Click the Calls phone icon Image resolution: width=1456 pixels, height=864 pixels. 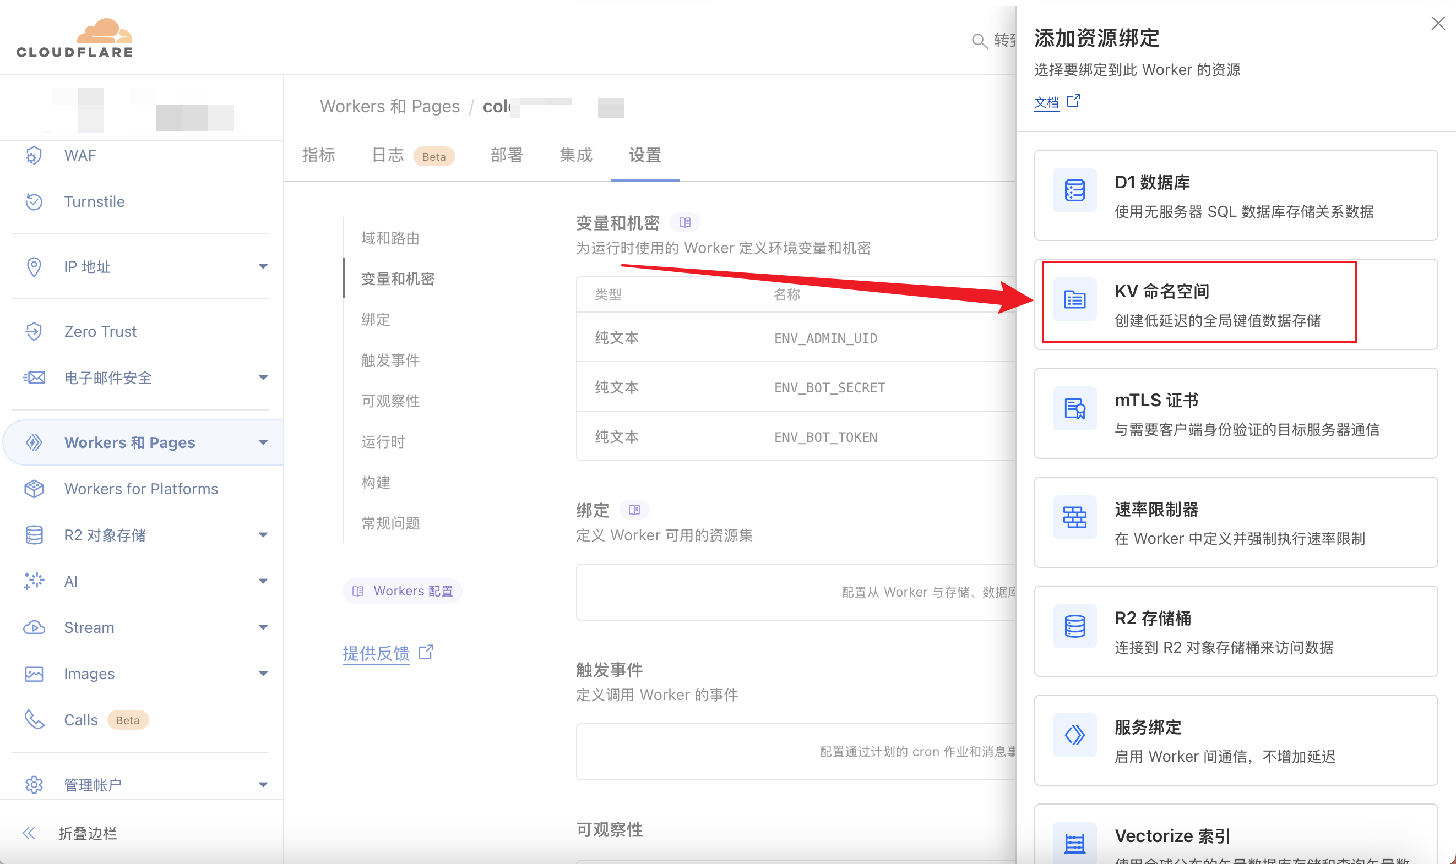point(34,720)
